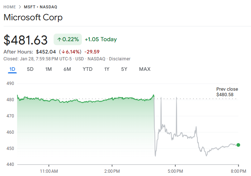The width and height of the screenshot is (251, 176).
Task: Click the Microsoft Corp title
Action: [33, 17]
